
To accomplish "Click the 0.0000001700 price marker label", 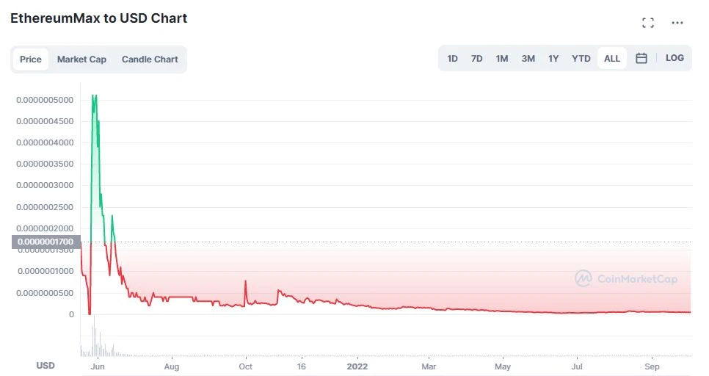I will pyautogui.click(x=46, y=242).
